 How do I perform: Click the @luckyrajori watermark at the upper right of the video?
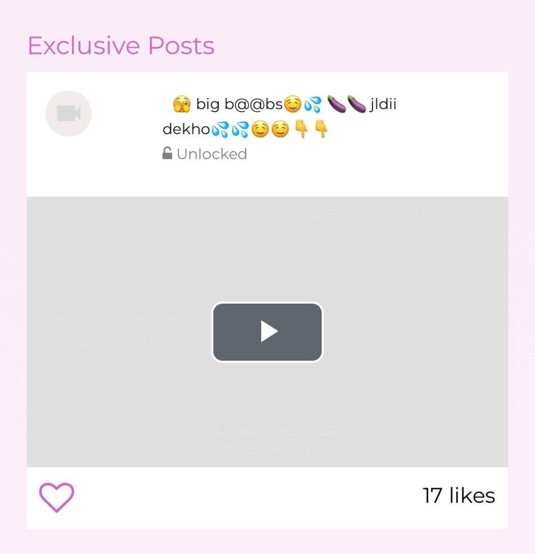(364, 233)
